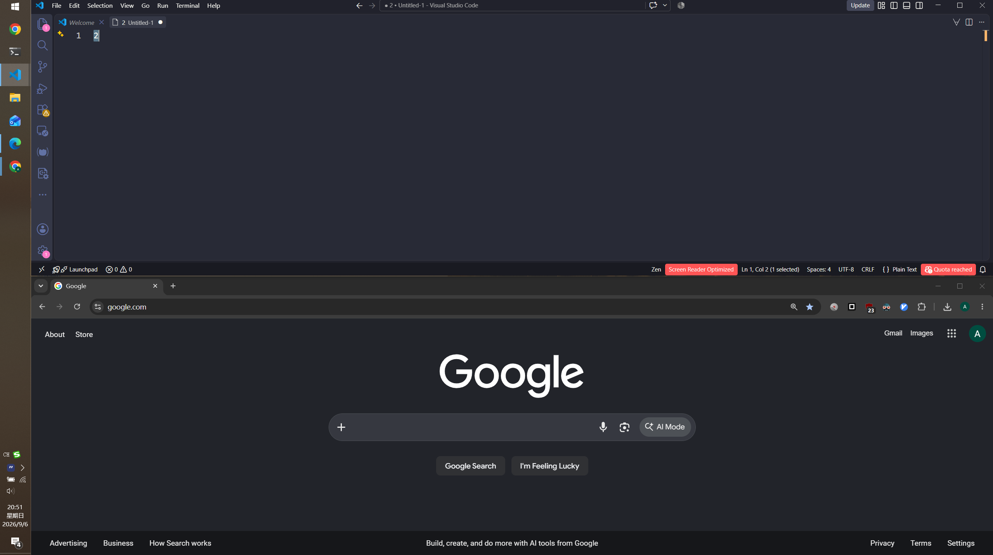This screenshot has width=993, height=555.
Task: Open the Remote Explorer view
Action: click(x=42, y=131)
